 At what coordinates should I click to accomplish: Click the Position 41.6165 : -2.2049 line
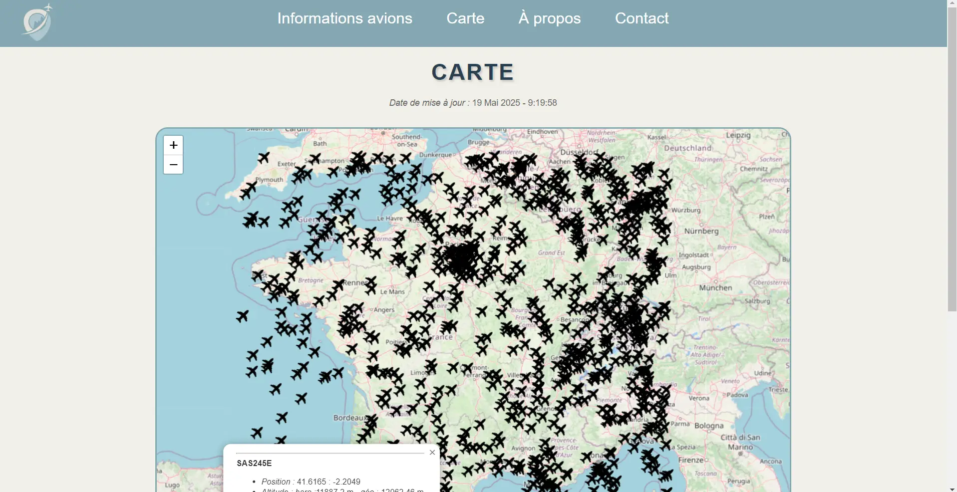311,482
